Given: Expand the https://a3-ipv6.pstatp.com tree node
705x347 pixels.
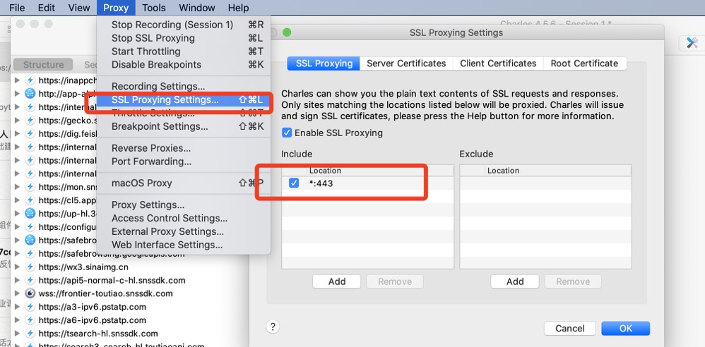Looking at the screenshot, I should point(18,307).
